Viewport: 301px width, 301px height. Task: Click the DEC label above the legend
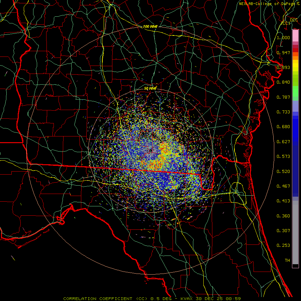click(294, 20)
